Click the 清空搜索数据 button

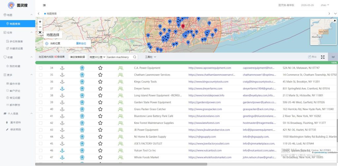click(78, 57)
